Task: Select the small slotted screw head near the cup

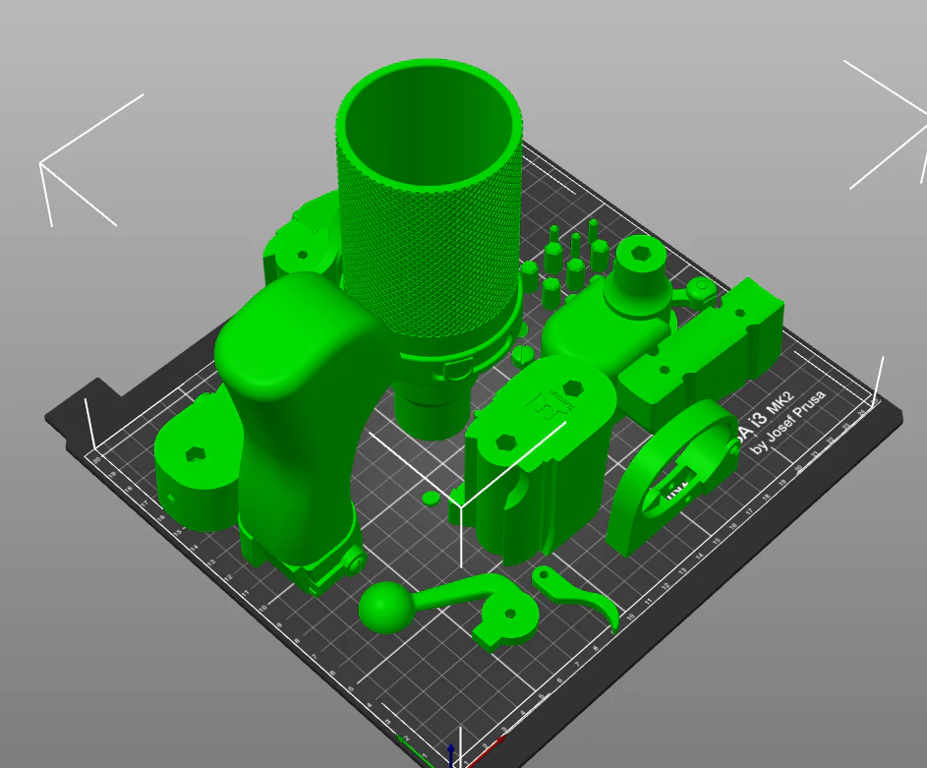Action: click(x=523, y=354)
